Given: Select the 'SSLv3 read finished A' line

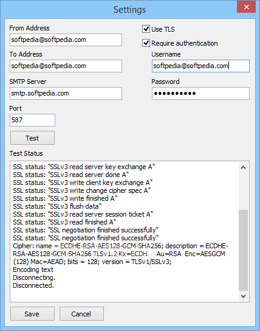Looking at the screenshot, I should click(64, 222).
